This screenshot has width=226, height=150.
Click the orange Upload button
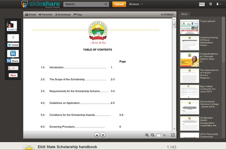[x=119, y=4]
